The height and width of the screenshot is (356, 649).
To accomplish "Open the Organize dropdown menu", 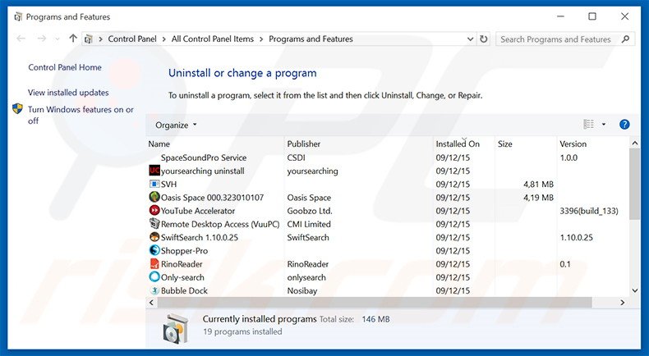I will (176, 125).
